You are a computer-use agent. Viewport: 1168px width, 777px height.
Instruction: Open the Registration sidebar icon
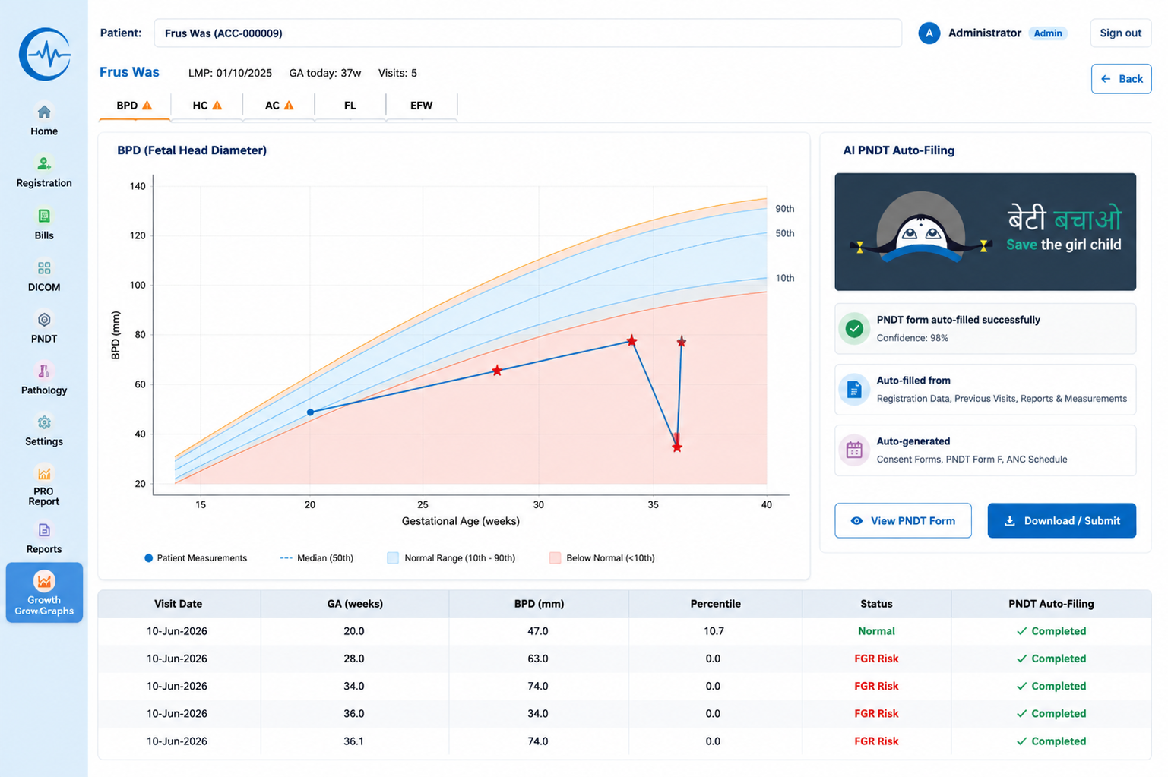(x=44, y=164)
